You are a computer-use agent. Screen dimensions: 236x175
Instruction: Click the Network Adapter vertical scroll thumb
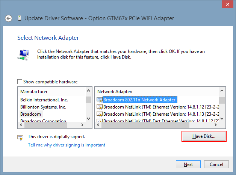[x=222, y=100]
